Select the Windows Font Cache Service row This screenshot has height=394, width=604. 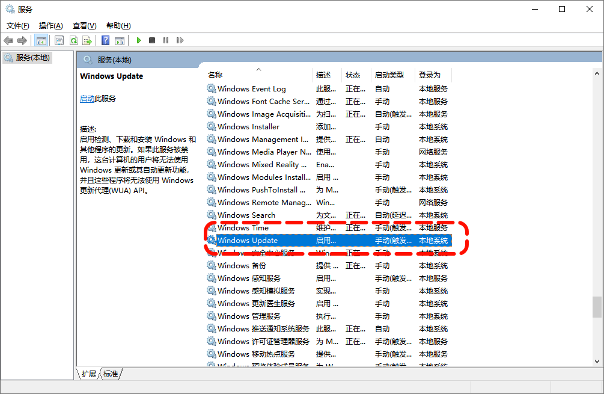tap(329, 102)
